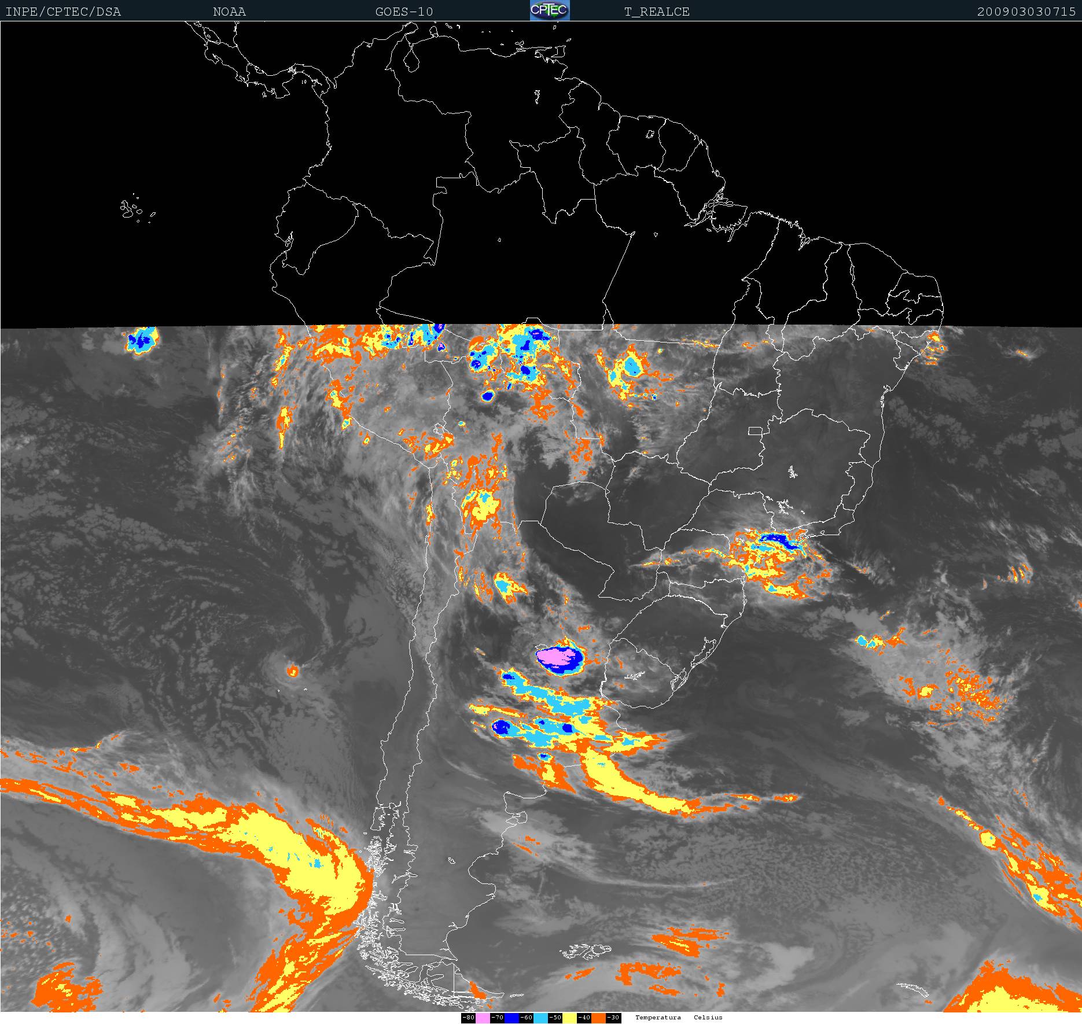
Task: Click the large pink cloud top over Argentina
Action: coord(558,657)
